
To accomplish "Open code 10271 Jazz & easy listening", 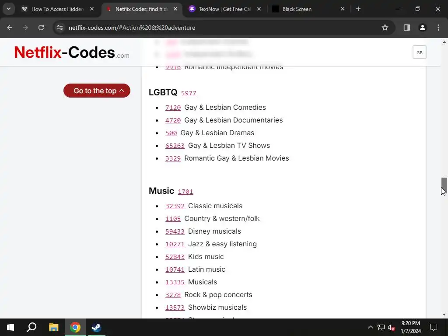I will 175,244.
